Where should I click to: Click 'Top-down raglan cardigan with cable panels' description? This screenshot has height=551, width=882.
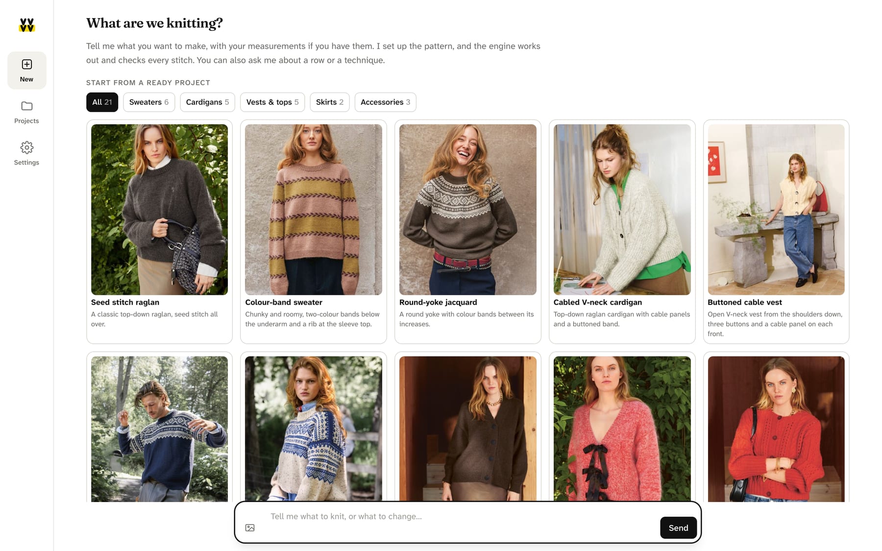[x=621, y=319]
